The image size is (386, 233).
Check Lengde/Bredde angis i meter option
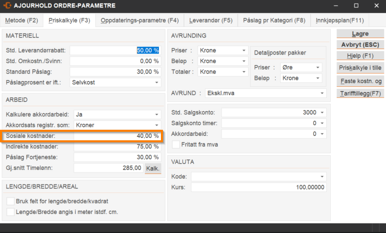(x=11, y=212)
